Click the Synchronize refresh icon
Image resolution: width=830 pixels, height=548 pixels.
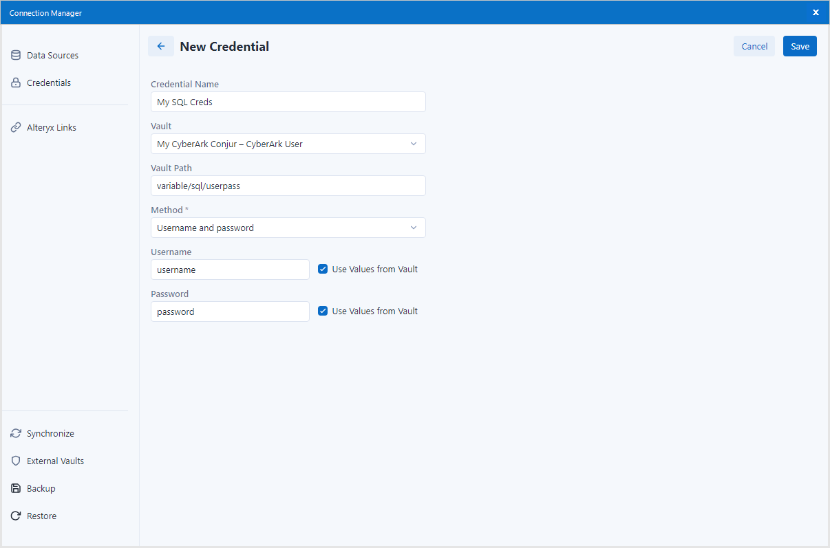pos(15,433)
